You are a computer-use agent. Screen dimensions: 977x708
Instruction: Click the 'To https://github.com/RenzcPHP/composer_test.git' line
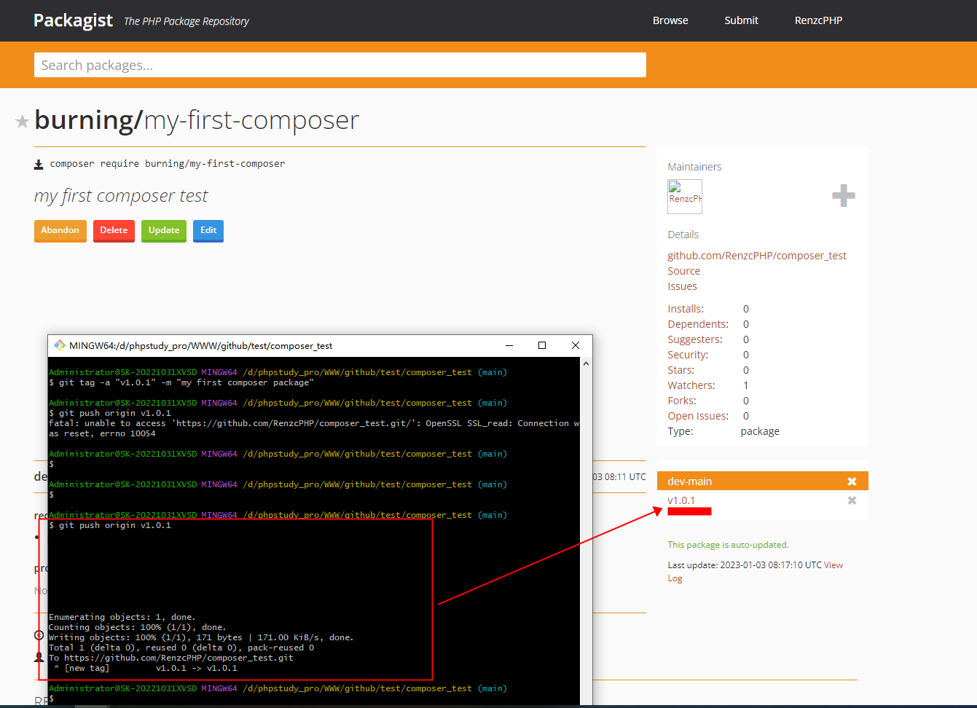171,658
